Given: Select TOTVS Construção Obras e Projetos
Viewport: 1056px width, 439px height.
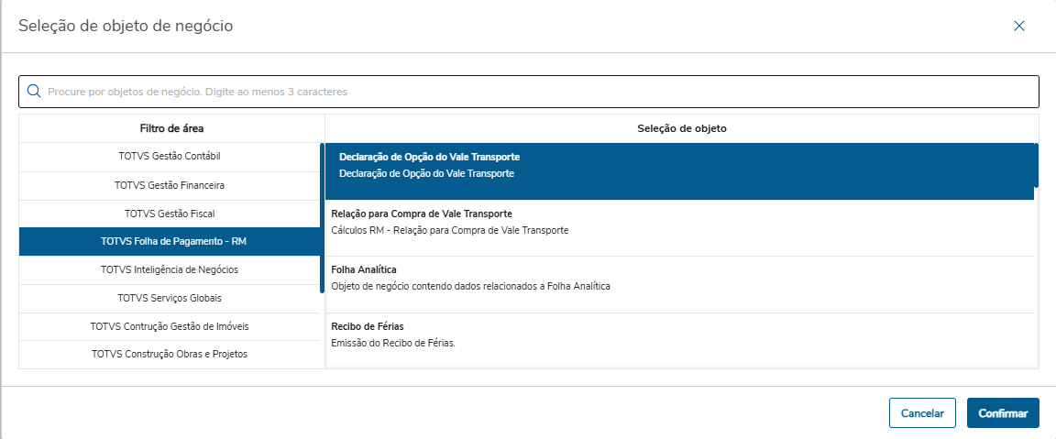Looking at the screenshot, I should point(170,354).
